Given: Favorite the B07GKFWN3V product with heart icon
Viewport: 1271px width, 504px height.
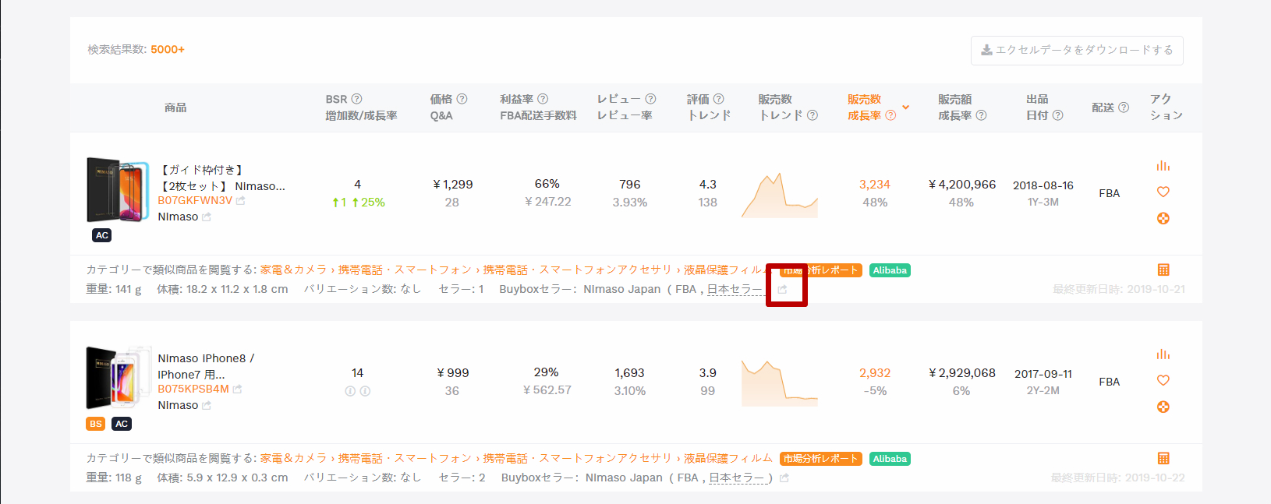Looking at the screenshot, I should click(x=1163, y=192).
